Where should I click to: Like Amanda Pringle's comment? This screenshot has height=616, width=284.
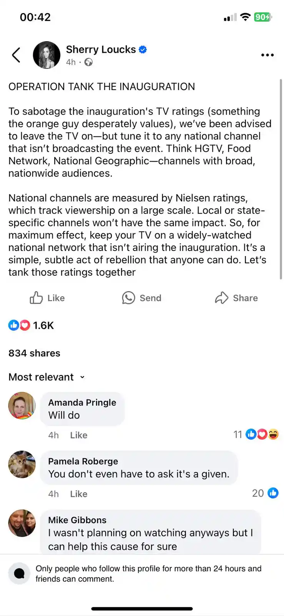[x=79, y=435]
